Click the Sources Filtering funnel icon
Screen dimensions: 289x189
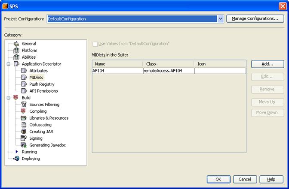(x=24, y=105)
